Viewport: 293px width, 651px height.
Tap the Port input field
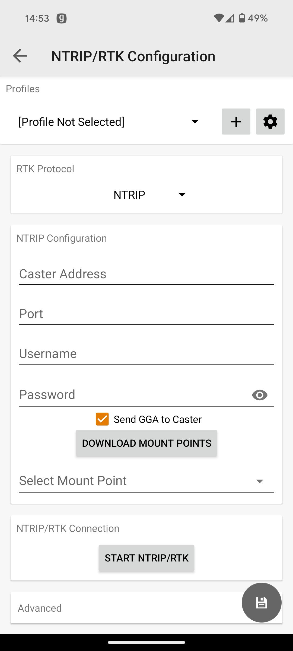tap(146, 314)
